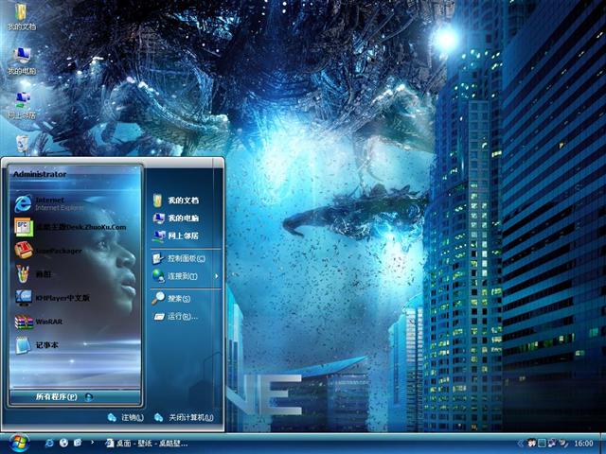Open 记事本 Notepad

pos(36,345)
